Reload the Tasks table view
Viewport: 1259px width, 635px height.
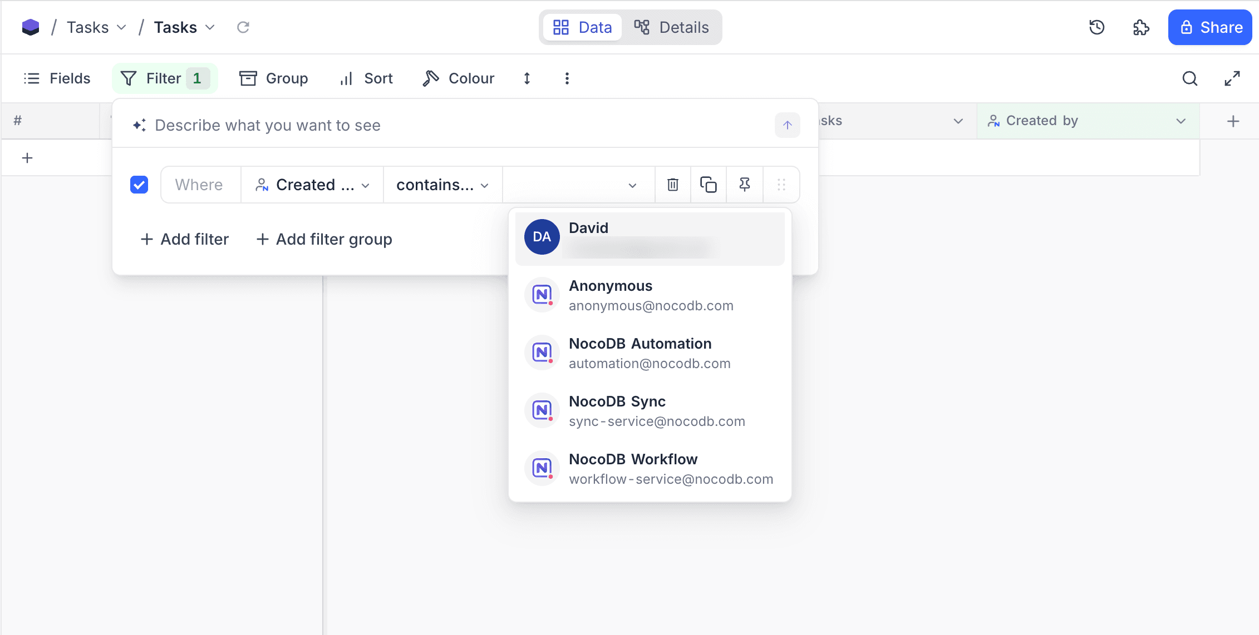click(x=243, y=27)
